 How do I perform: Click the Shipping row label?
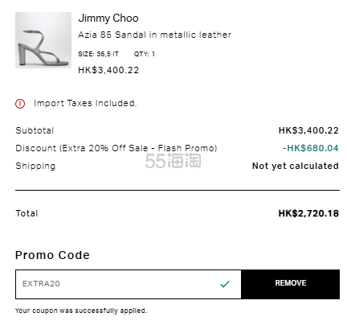35,166
